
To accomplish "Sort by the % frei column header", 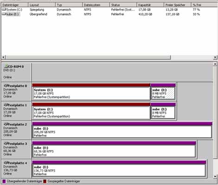I will 205,5.
